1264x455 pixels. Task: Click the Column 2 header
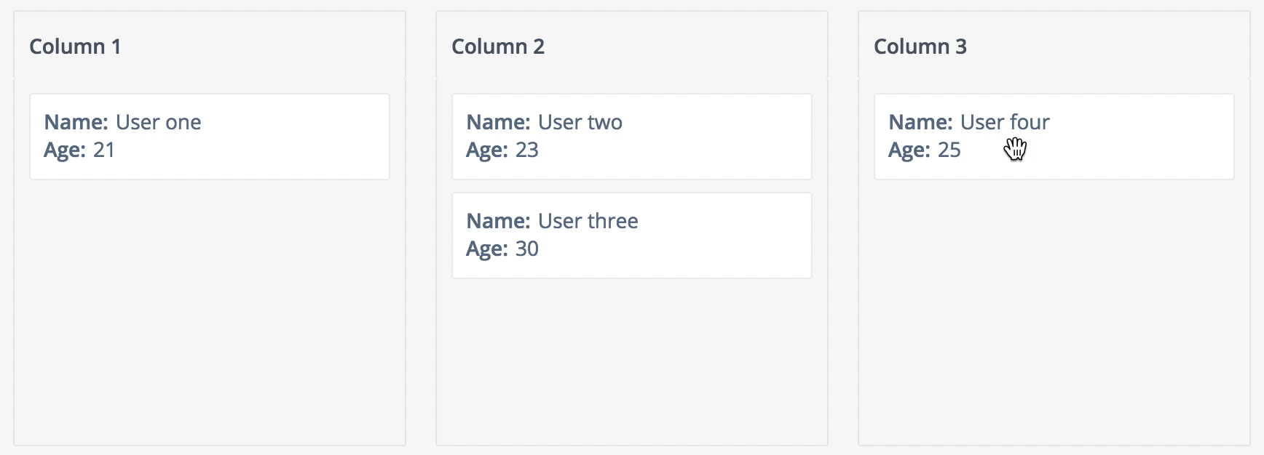tap(498, 47)
